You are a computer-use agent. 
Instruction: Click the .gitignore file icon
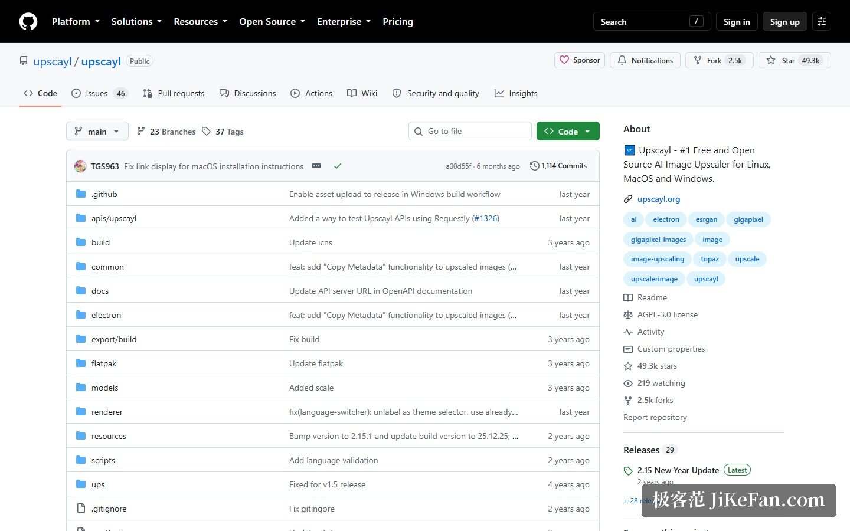click(81, 508)
